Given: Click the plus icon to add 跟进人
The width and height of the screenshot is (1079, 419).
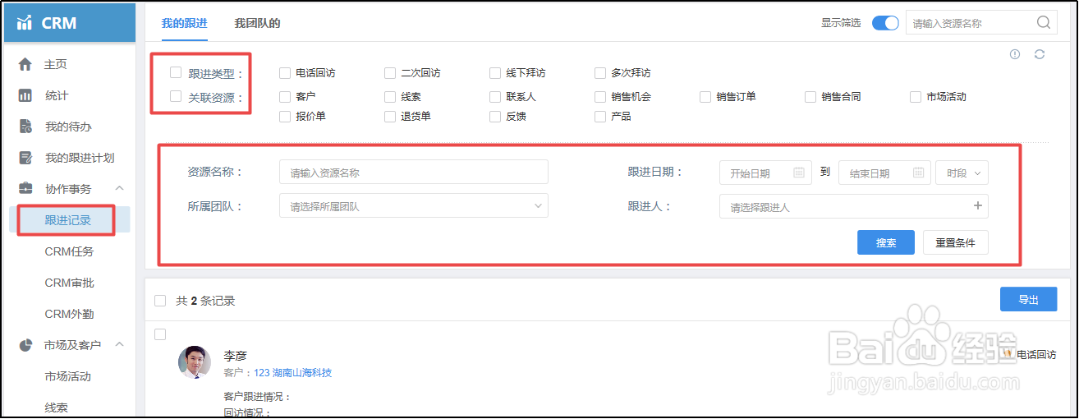Looking at the screenshot, I should pos(977,206).
